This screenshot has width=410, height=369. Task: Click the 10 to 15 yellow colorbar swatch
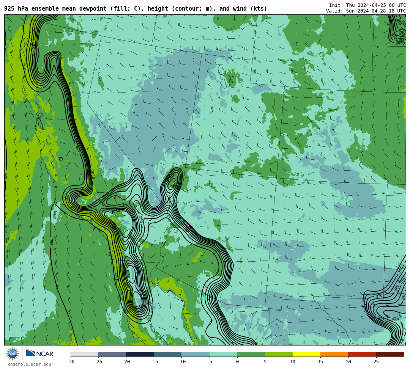coord(306,354)
